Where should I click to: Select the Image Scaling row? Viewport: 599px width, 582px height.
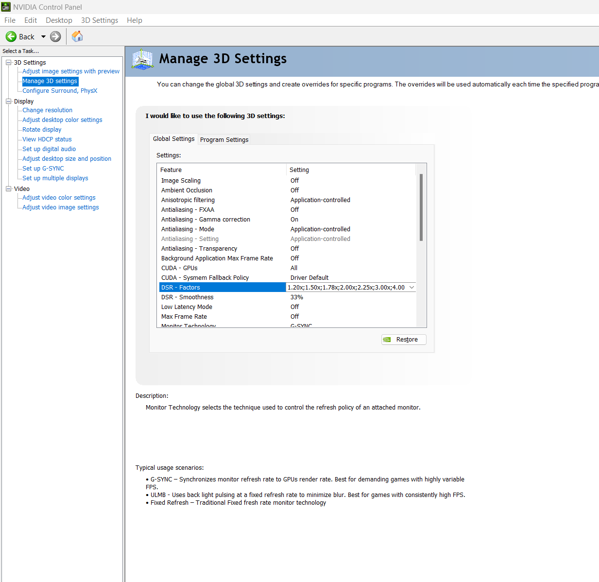288,180
